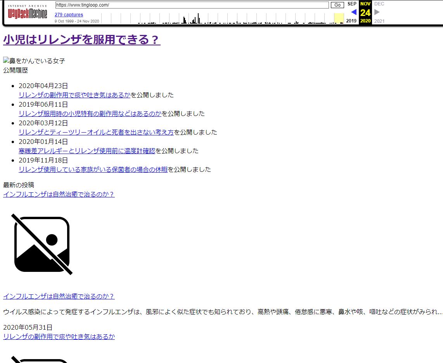Viewport: 443px width, 363px height.
Task: Open リレンザとティーツリーオイル article link
Action: [96, 132]
